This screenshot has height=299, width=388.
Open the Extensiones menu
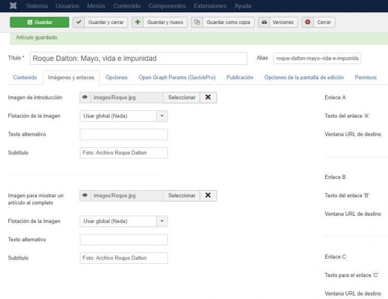pos(210,6)
